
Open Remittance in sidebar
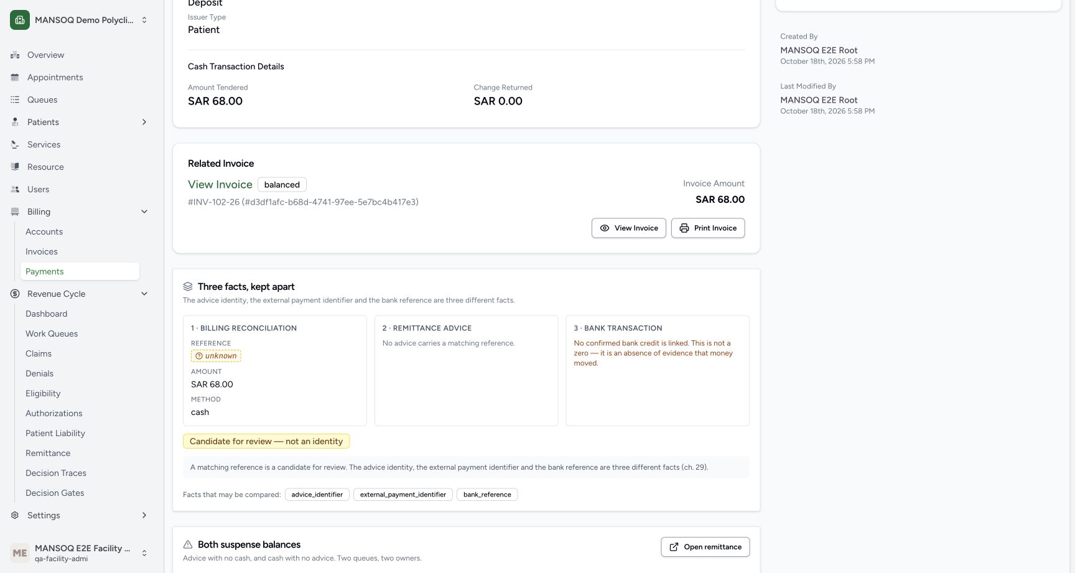point(48,453)
